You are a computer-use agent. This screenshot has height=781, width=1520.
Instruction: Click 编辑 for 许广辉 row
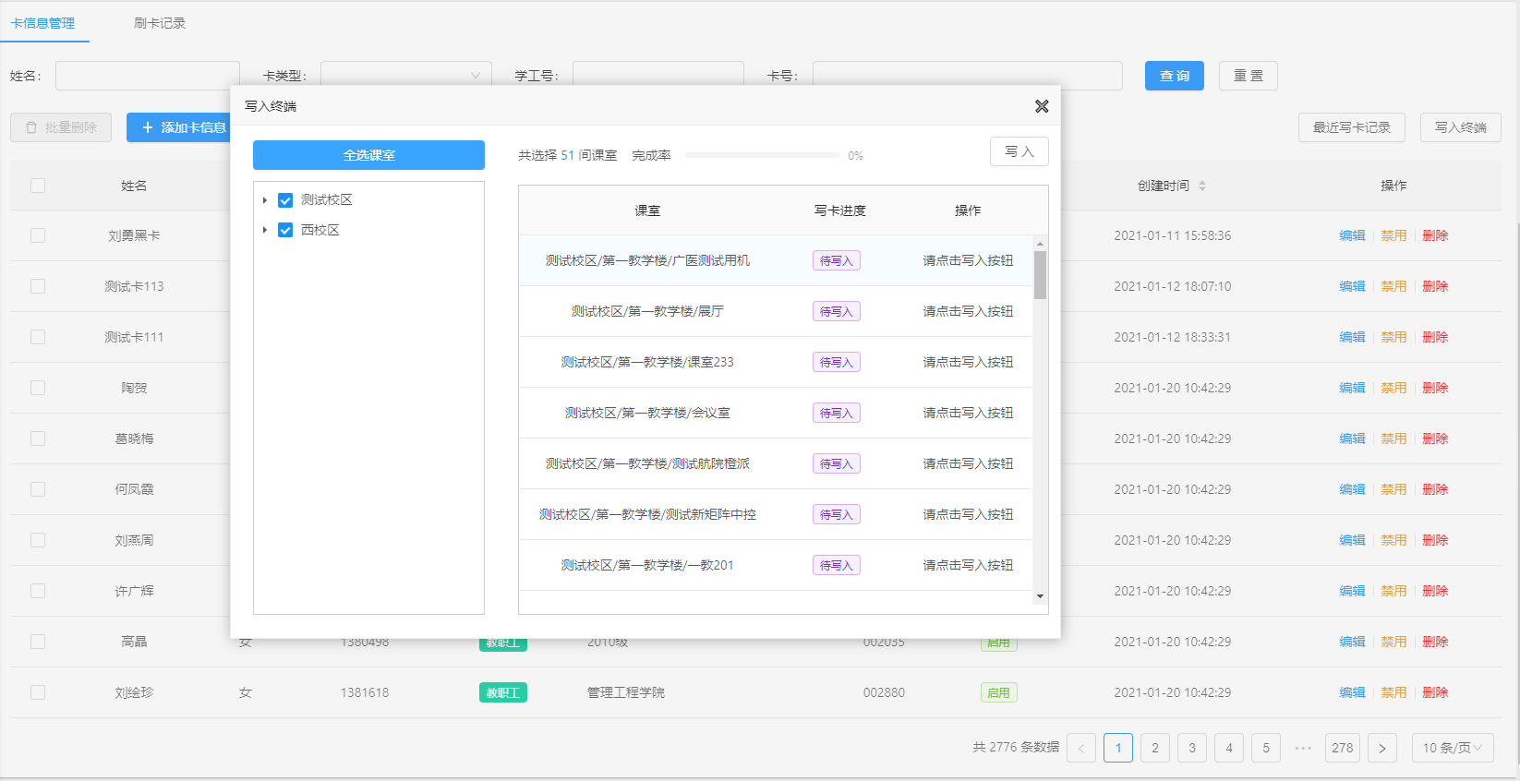click(x=1352, y=591)
